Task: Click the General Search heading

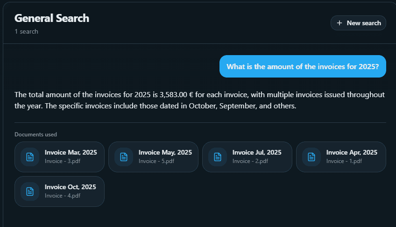Action: click(x=52, y=18)
